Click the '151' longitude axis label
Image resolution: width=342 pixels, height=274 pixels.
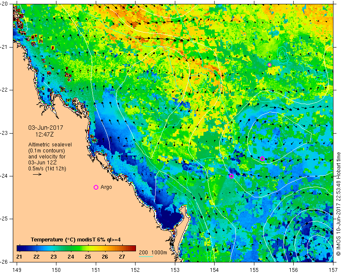coord(96,270)
